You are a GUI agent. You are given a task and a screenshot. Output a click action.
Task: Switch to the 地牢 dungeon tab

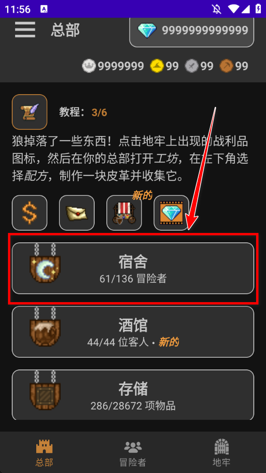(222, 453)
